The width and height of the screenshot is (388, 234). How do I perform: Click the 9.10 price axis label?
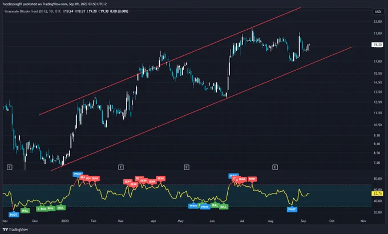coord(377,144)
